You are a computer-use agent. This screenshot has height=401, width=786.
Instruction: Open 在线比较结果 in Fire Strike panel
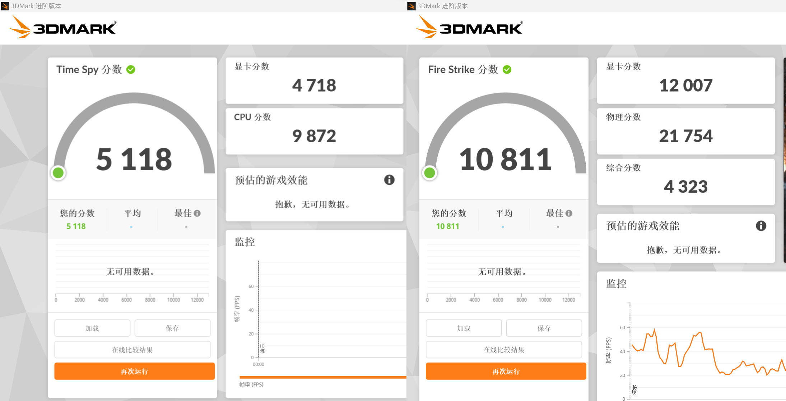[504, 350]
